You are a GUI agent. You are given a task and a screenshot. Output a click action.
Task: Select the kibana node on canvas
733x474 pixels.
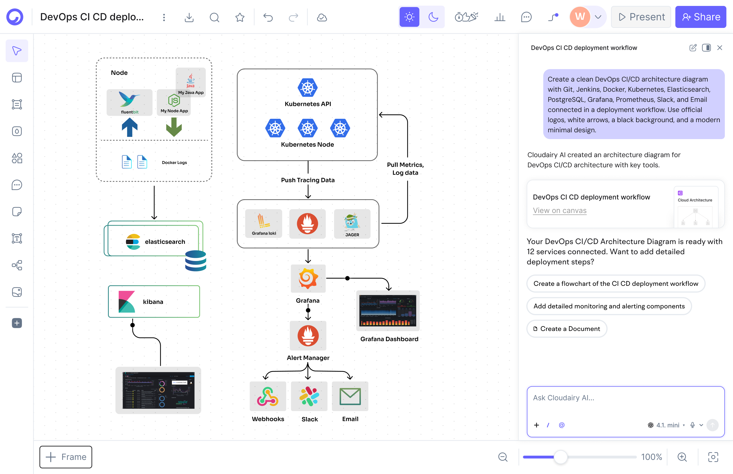pyautogui.click(x=154, y=301)
